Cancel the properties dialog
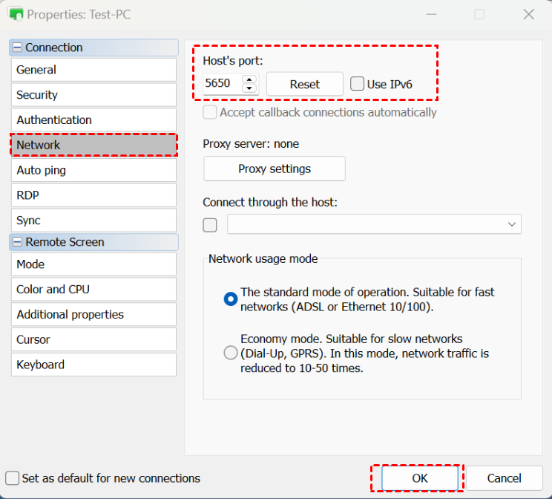 pyautogui.click(x=505, y=478)
